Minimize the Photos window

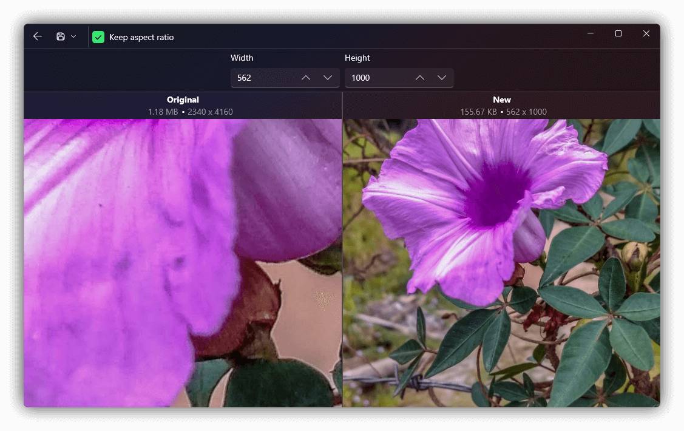pyautogui.click(x=590, y=33)
